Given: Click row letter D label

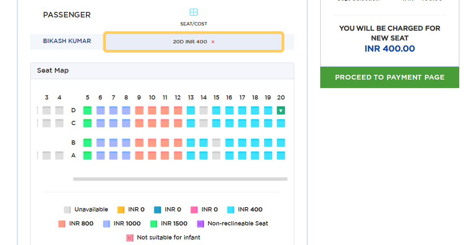Looking at the screenshot, I should [73, 111].
